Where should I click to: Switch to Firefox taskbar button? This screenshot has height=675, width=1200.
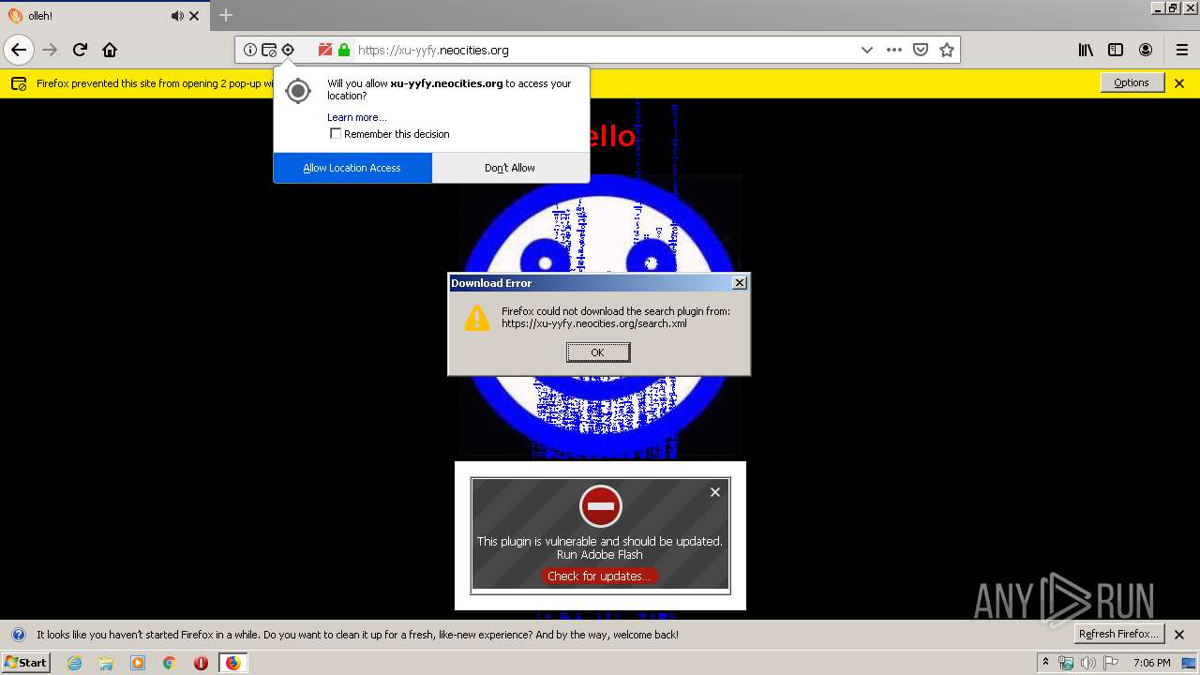(x=232, y=663)
